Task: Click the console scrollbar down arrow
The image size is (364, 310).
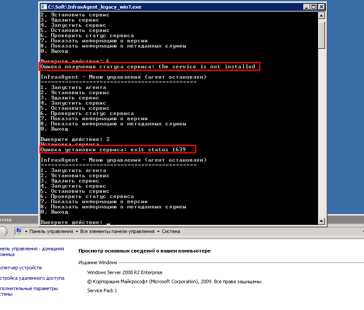Action: tap(322, 221)
